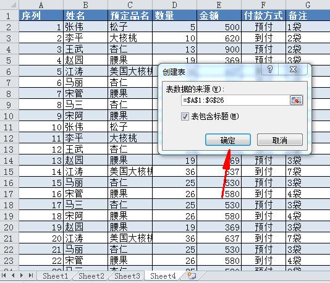Select column G header
This screenshot has height=283, width=330.
coord(308,4)
